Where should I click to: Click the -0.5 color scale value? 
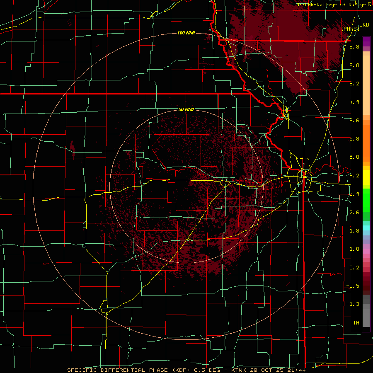[x=353, y=286]
